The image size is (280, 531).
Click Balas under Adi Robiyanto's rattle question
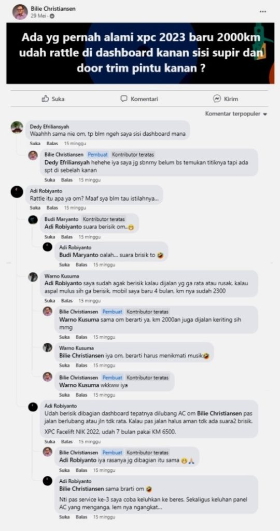52,207
